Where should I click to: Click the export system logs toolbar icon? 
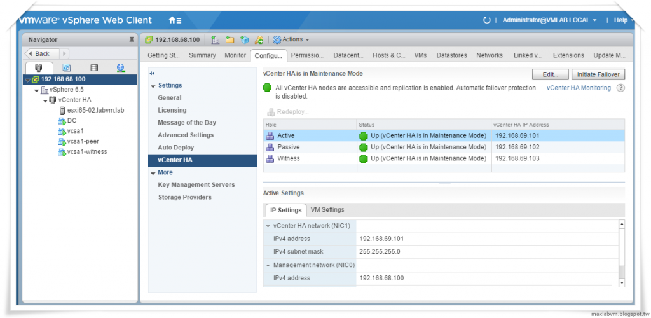pos(245,40)
